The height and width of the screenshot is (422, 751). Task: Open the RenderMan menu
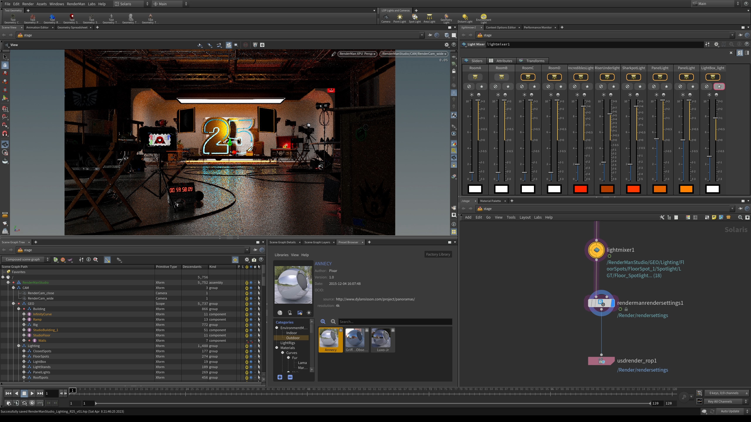point(76,4)
